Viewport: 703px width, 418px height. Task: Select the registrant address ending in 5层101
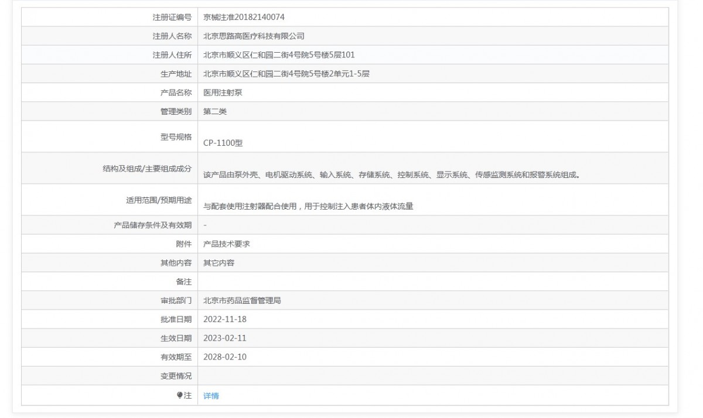(x=279, y=55)
